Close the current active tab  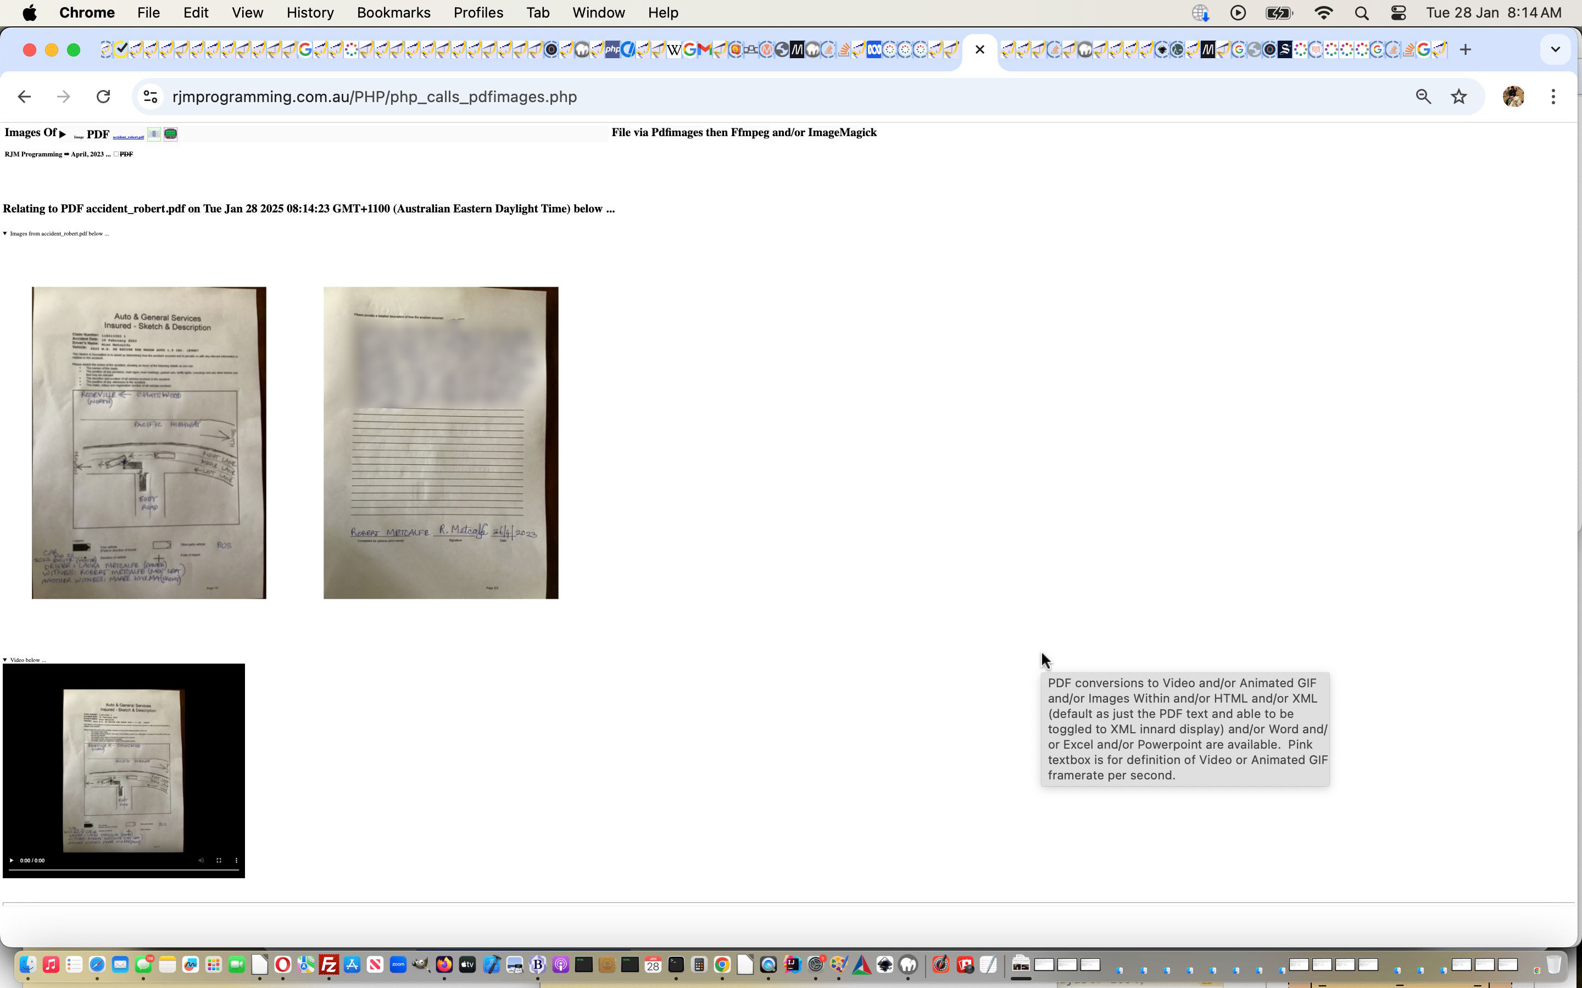[x=979, y=49]
